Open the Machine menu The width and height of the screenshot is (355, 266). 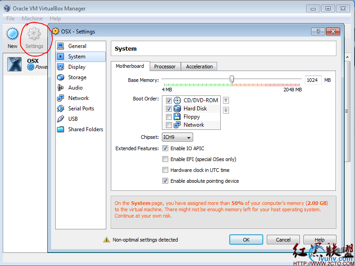click(32, 19)
